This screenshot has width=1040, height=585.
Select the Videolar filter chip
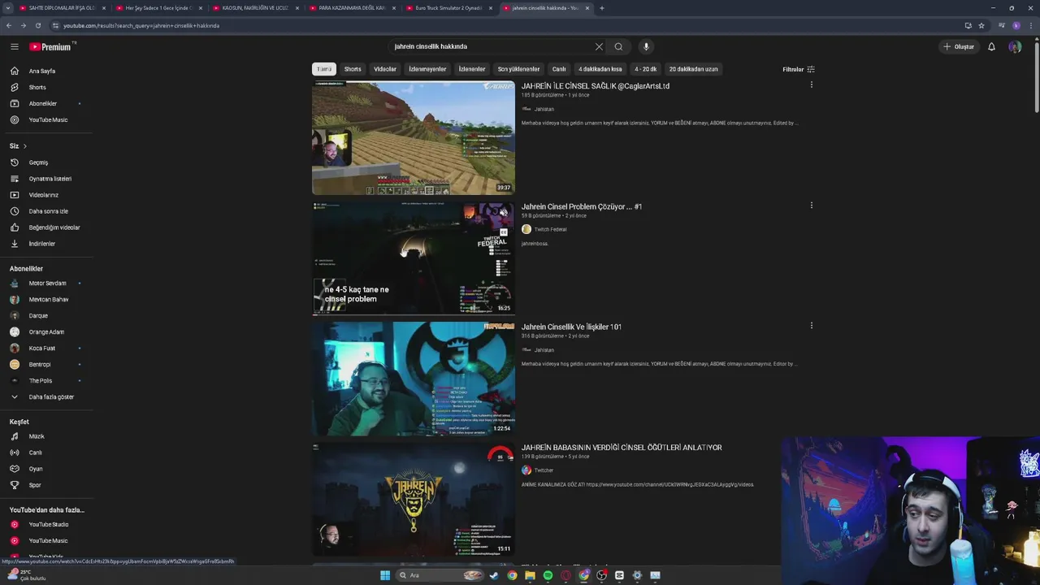click(x=385, y=69)
